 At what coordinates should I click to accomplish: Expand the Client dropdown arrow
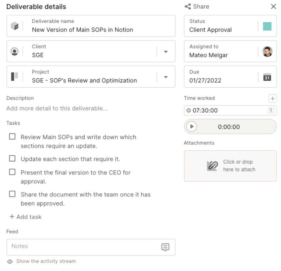click(x=166, y=52)
